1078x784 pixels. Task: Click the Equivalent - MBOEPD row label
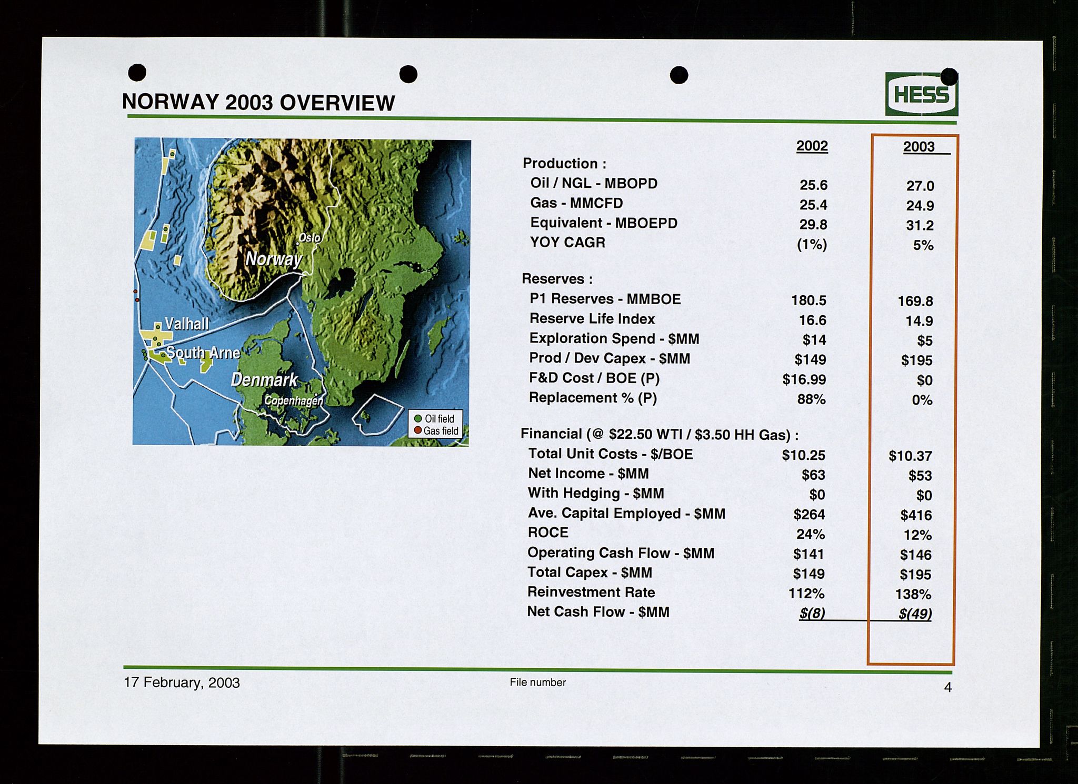604,223
